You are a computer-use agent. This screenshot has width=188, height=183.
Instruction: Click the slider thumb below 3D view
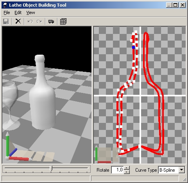51,169
